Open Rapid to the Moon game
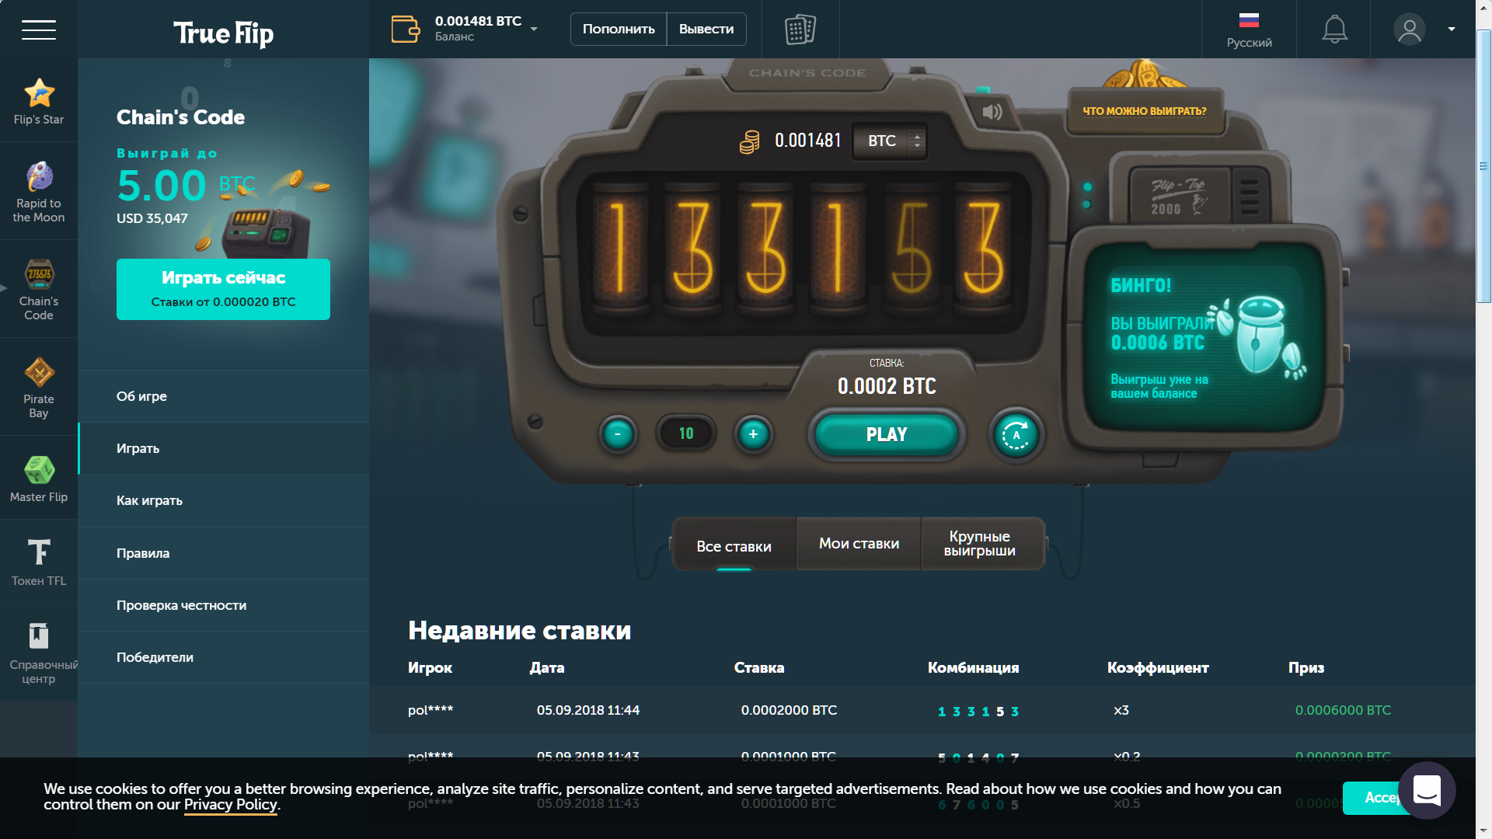This screenshot has height=839, width=1492. click(39, 192)
